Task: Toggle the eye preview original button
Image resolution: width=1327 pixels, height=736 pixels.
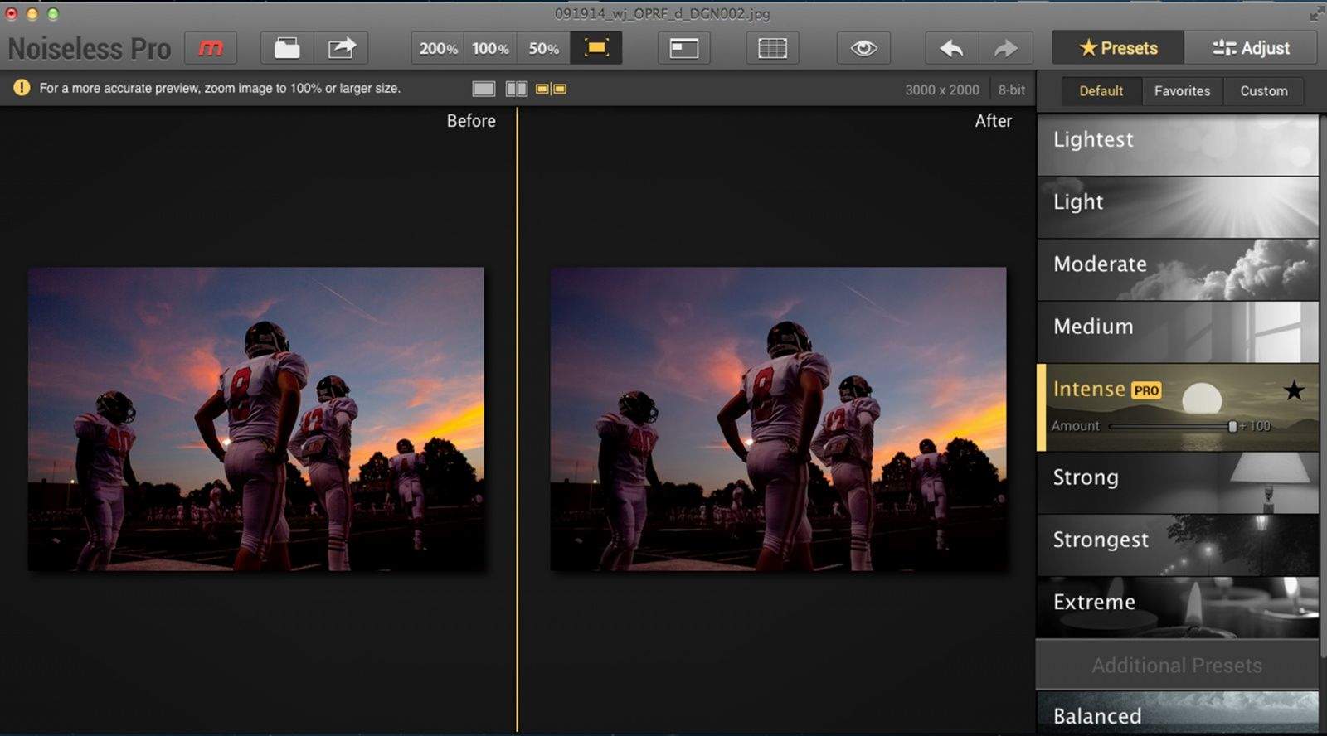Action: (x=863, y=48)
